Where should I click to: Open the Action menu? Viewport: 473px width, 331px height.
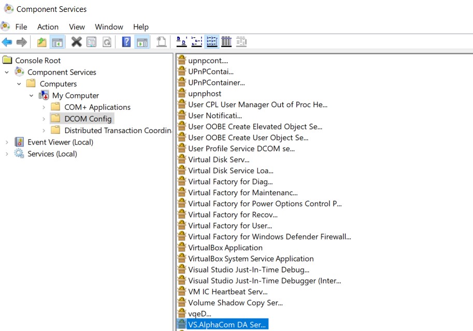tap(48, 27)
